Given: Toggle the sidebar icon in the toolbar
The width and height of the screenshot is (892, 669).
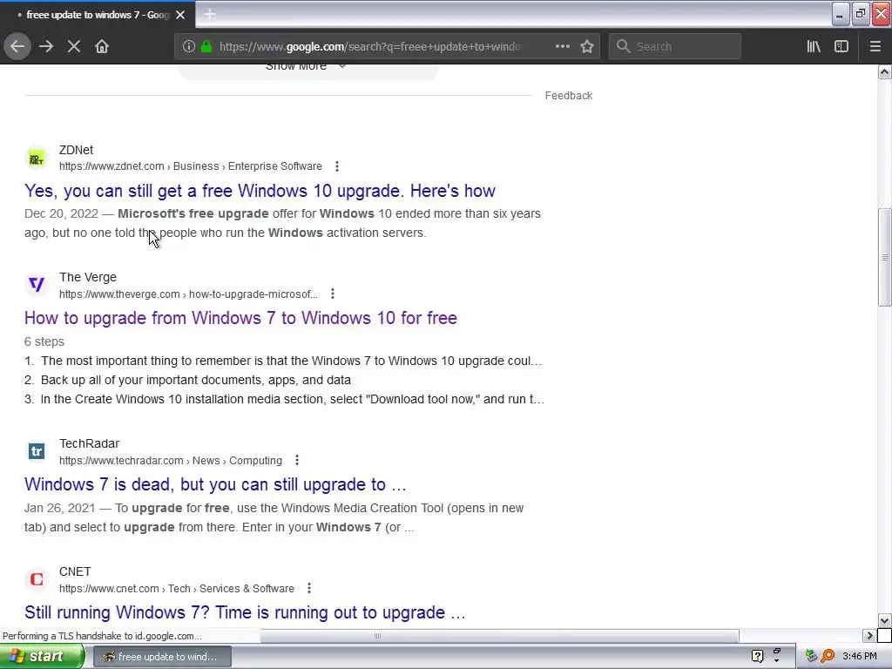Looking at the screenshot, I should point(841,46).
